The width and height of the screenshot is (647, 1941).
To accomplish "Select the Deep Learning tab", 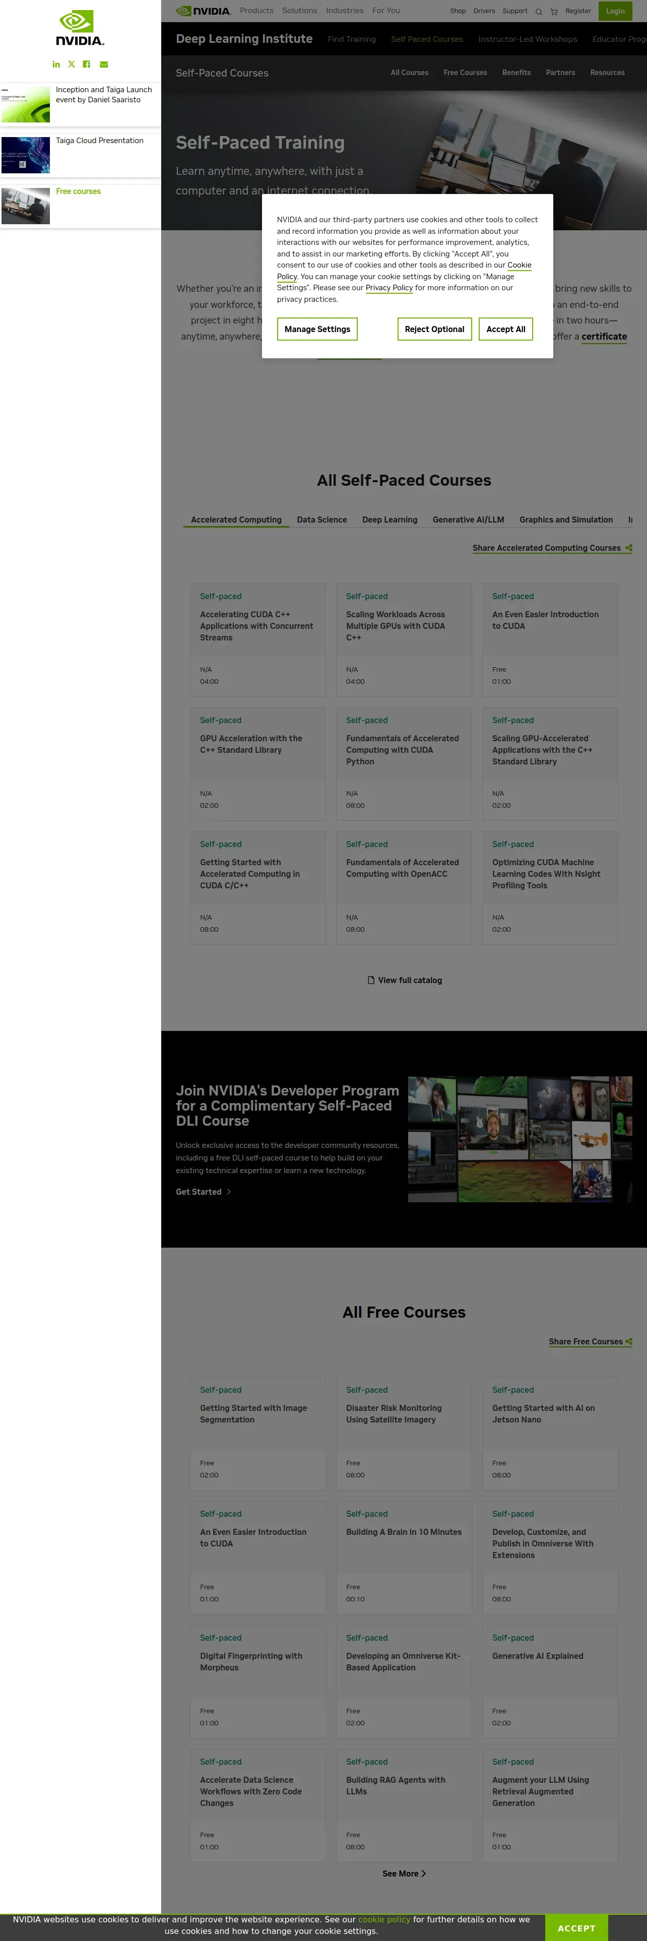I will (x=390, y=520).
